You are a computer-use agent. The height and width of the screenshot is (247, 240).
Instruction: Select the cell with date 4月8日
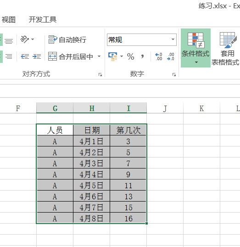(x=92, y=218)
